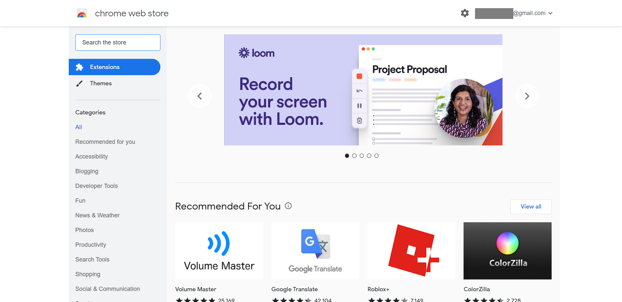This screenshot has height=302, width=622.
Task: Click the Categories heading
Action: pyautogui.click(x=90, y=112)
